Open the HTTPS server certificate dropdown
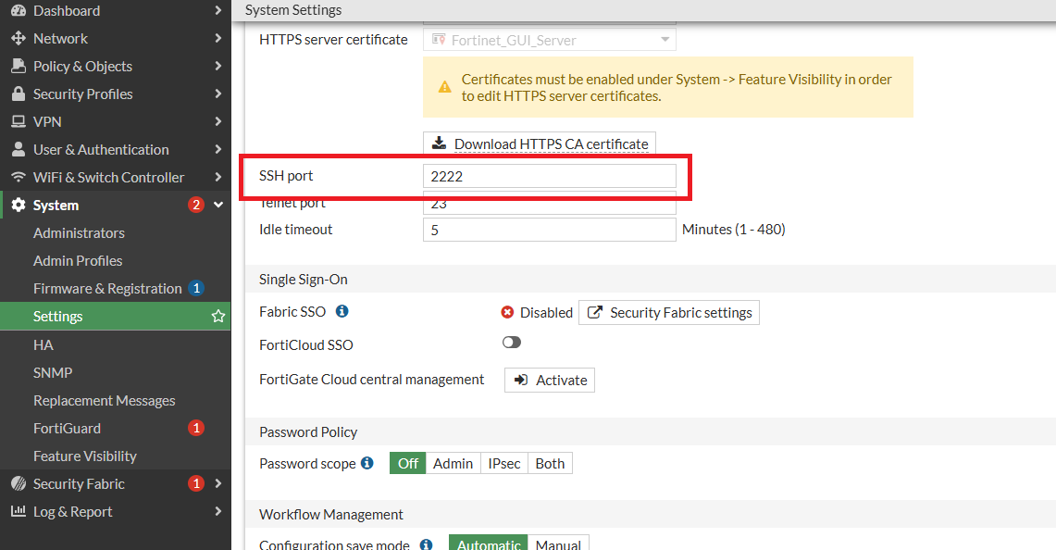 click(x=550, y=40)
